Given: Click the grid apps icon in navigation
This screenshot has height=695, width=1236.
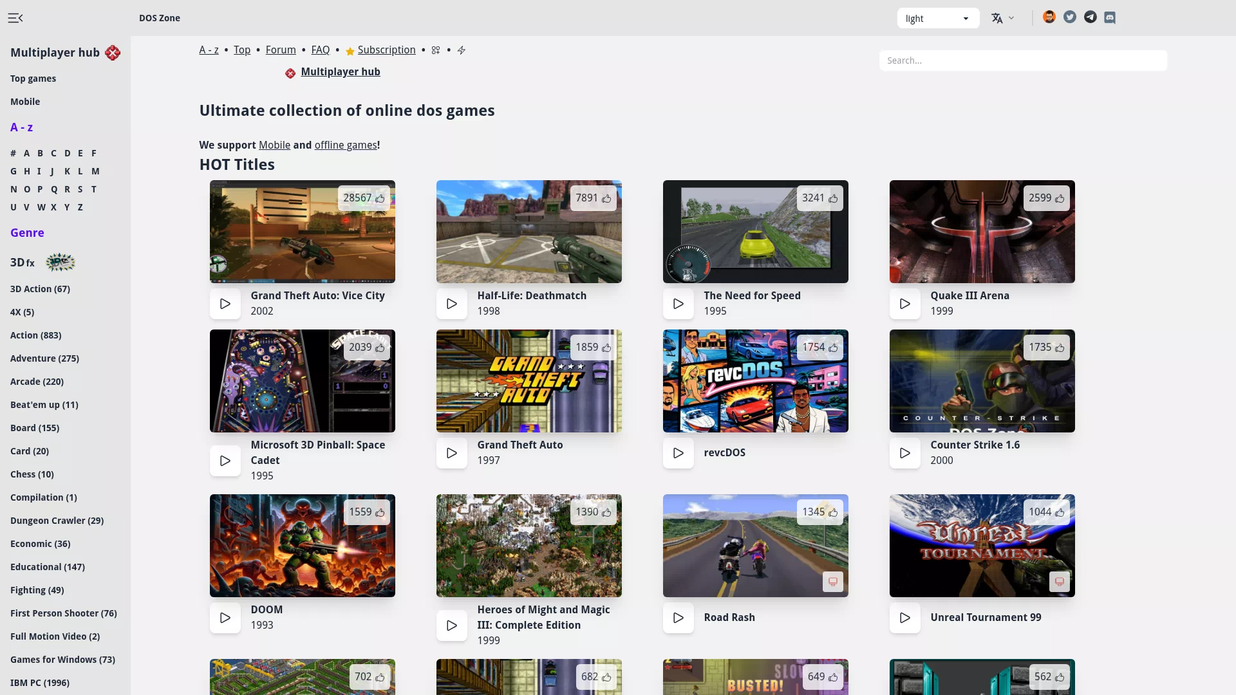Looking at the screenshot, I should (x=436, y=50).
